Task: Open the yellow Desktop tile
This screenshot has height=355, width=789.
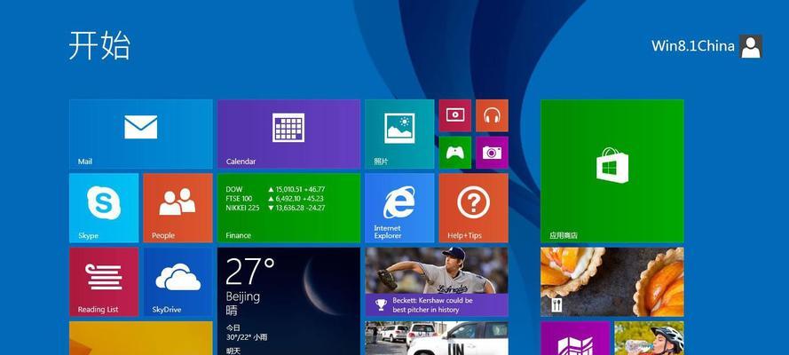Action: (140, 338)
